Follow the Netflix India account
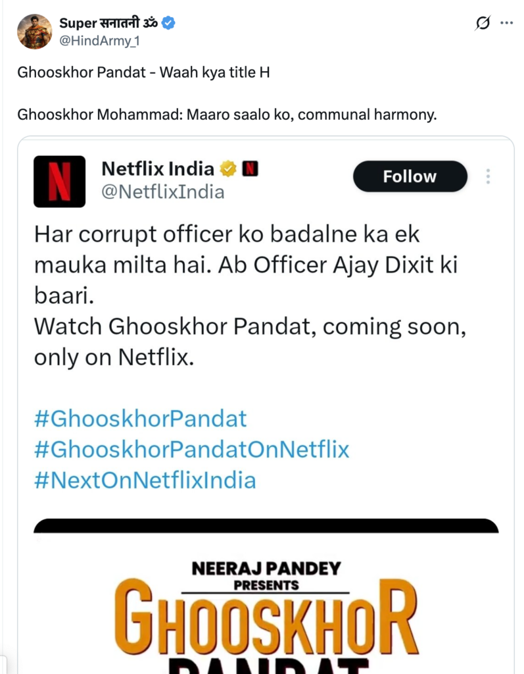The width and height of the screenshot is (524, 674). tap(410, 176)
